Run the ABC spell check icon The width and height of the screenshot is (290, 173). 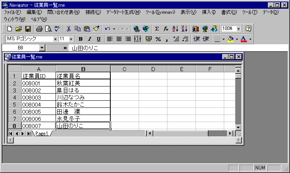pos(58,29)
